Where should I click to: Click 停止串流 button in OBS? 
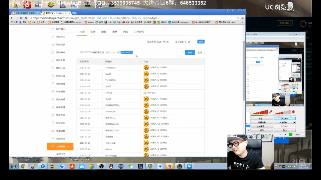(285, 119)
